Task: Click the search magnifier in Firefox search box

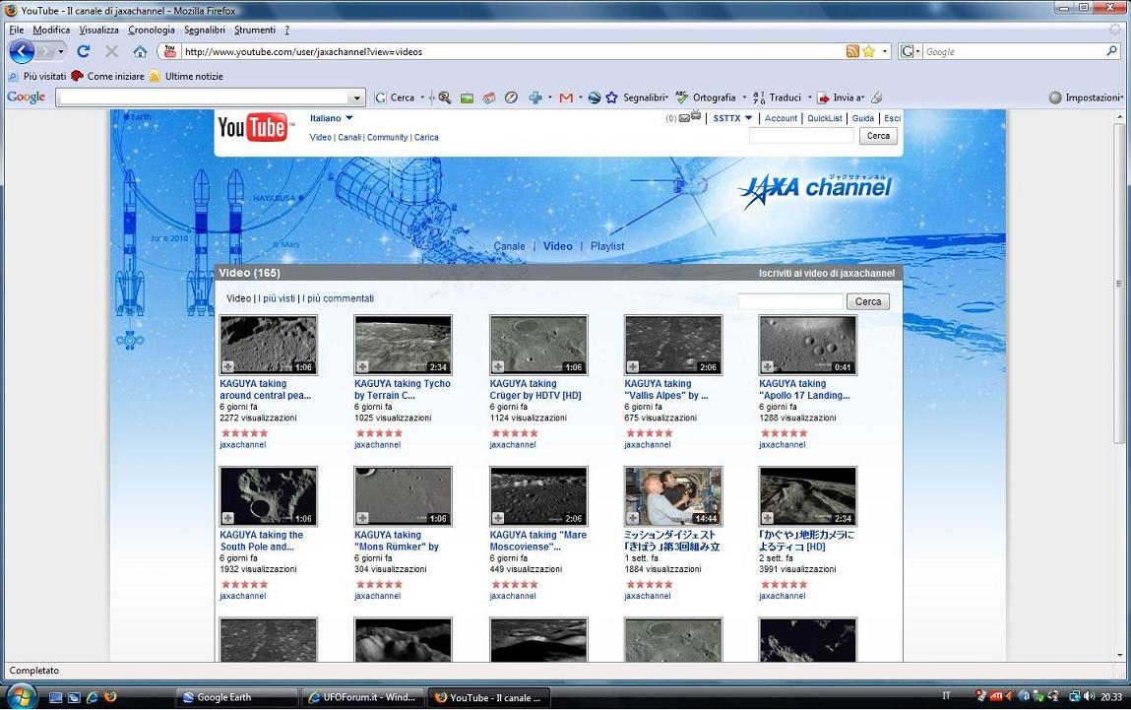Action: click(x=1111, y=51)
